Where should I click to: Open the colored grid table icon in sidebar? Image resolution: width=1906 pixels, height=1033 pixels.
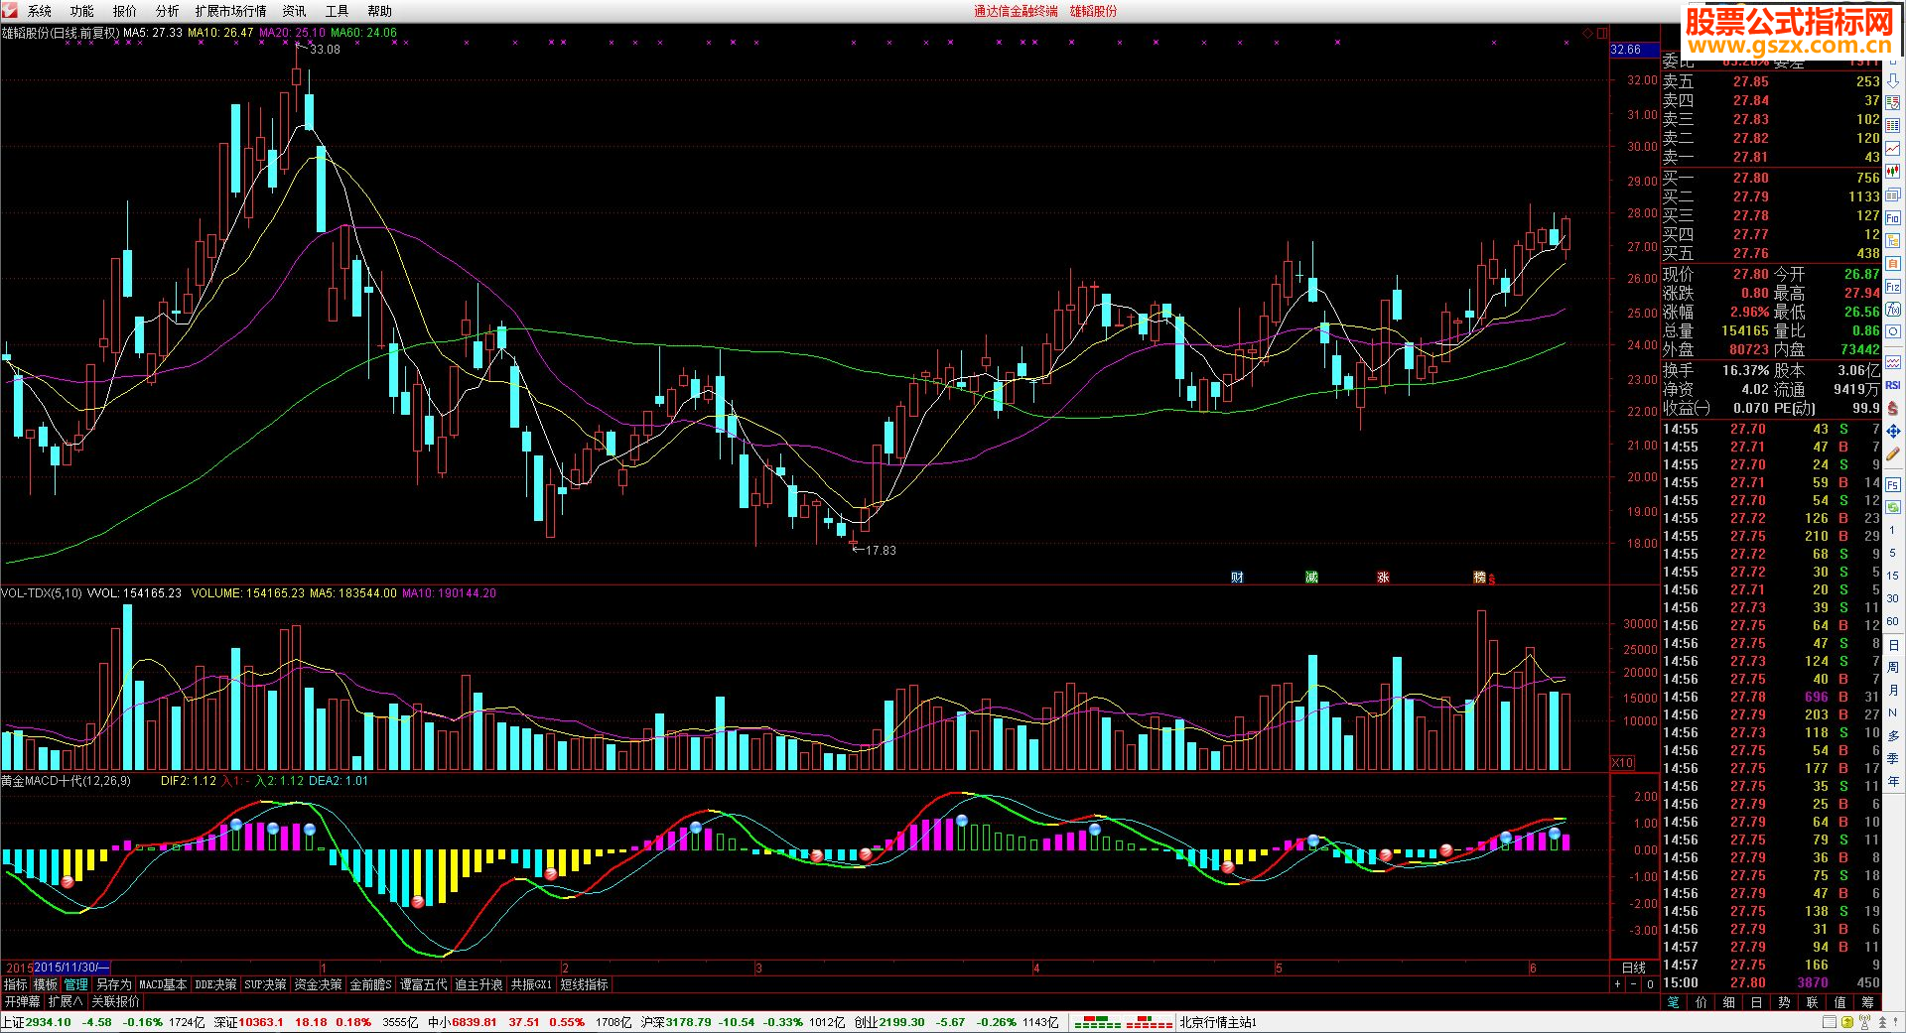tap(1893, 125)
